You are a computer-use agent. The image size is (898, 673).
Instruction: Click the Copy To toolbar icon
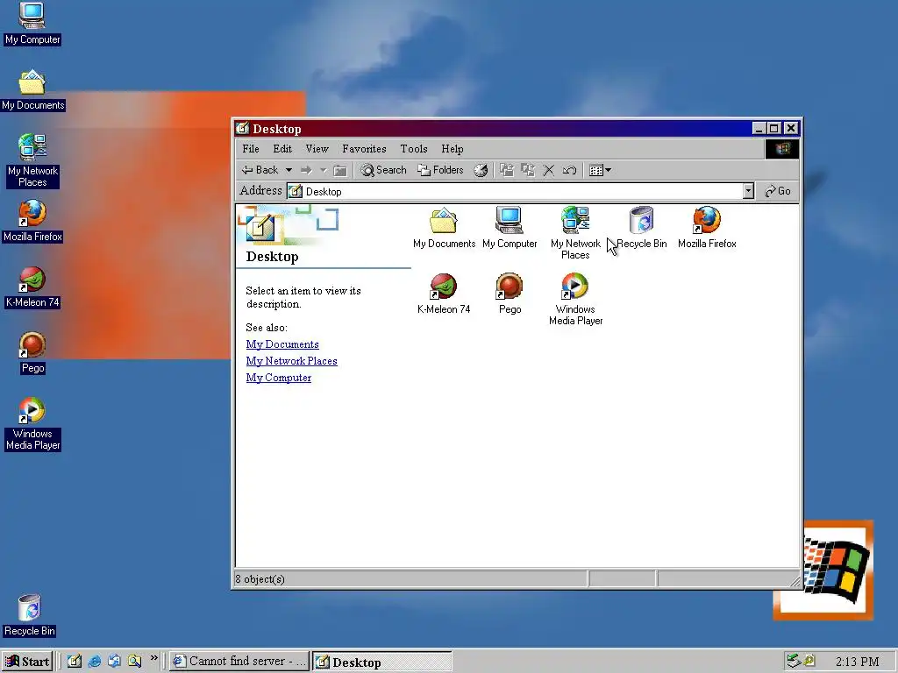[527, 170]
